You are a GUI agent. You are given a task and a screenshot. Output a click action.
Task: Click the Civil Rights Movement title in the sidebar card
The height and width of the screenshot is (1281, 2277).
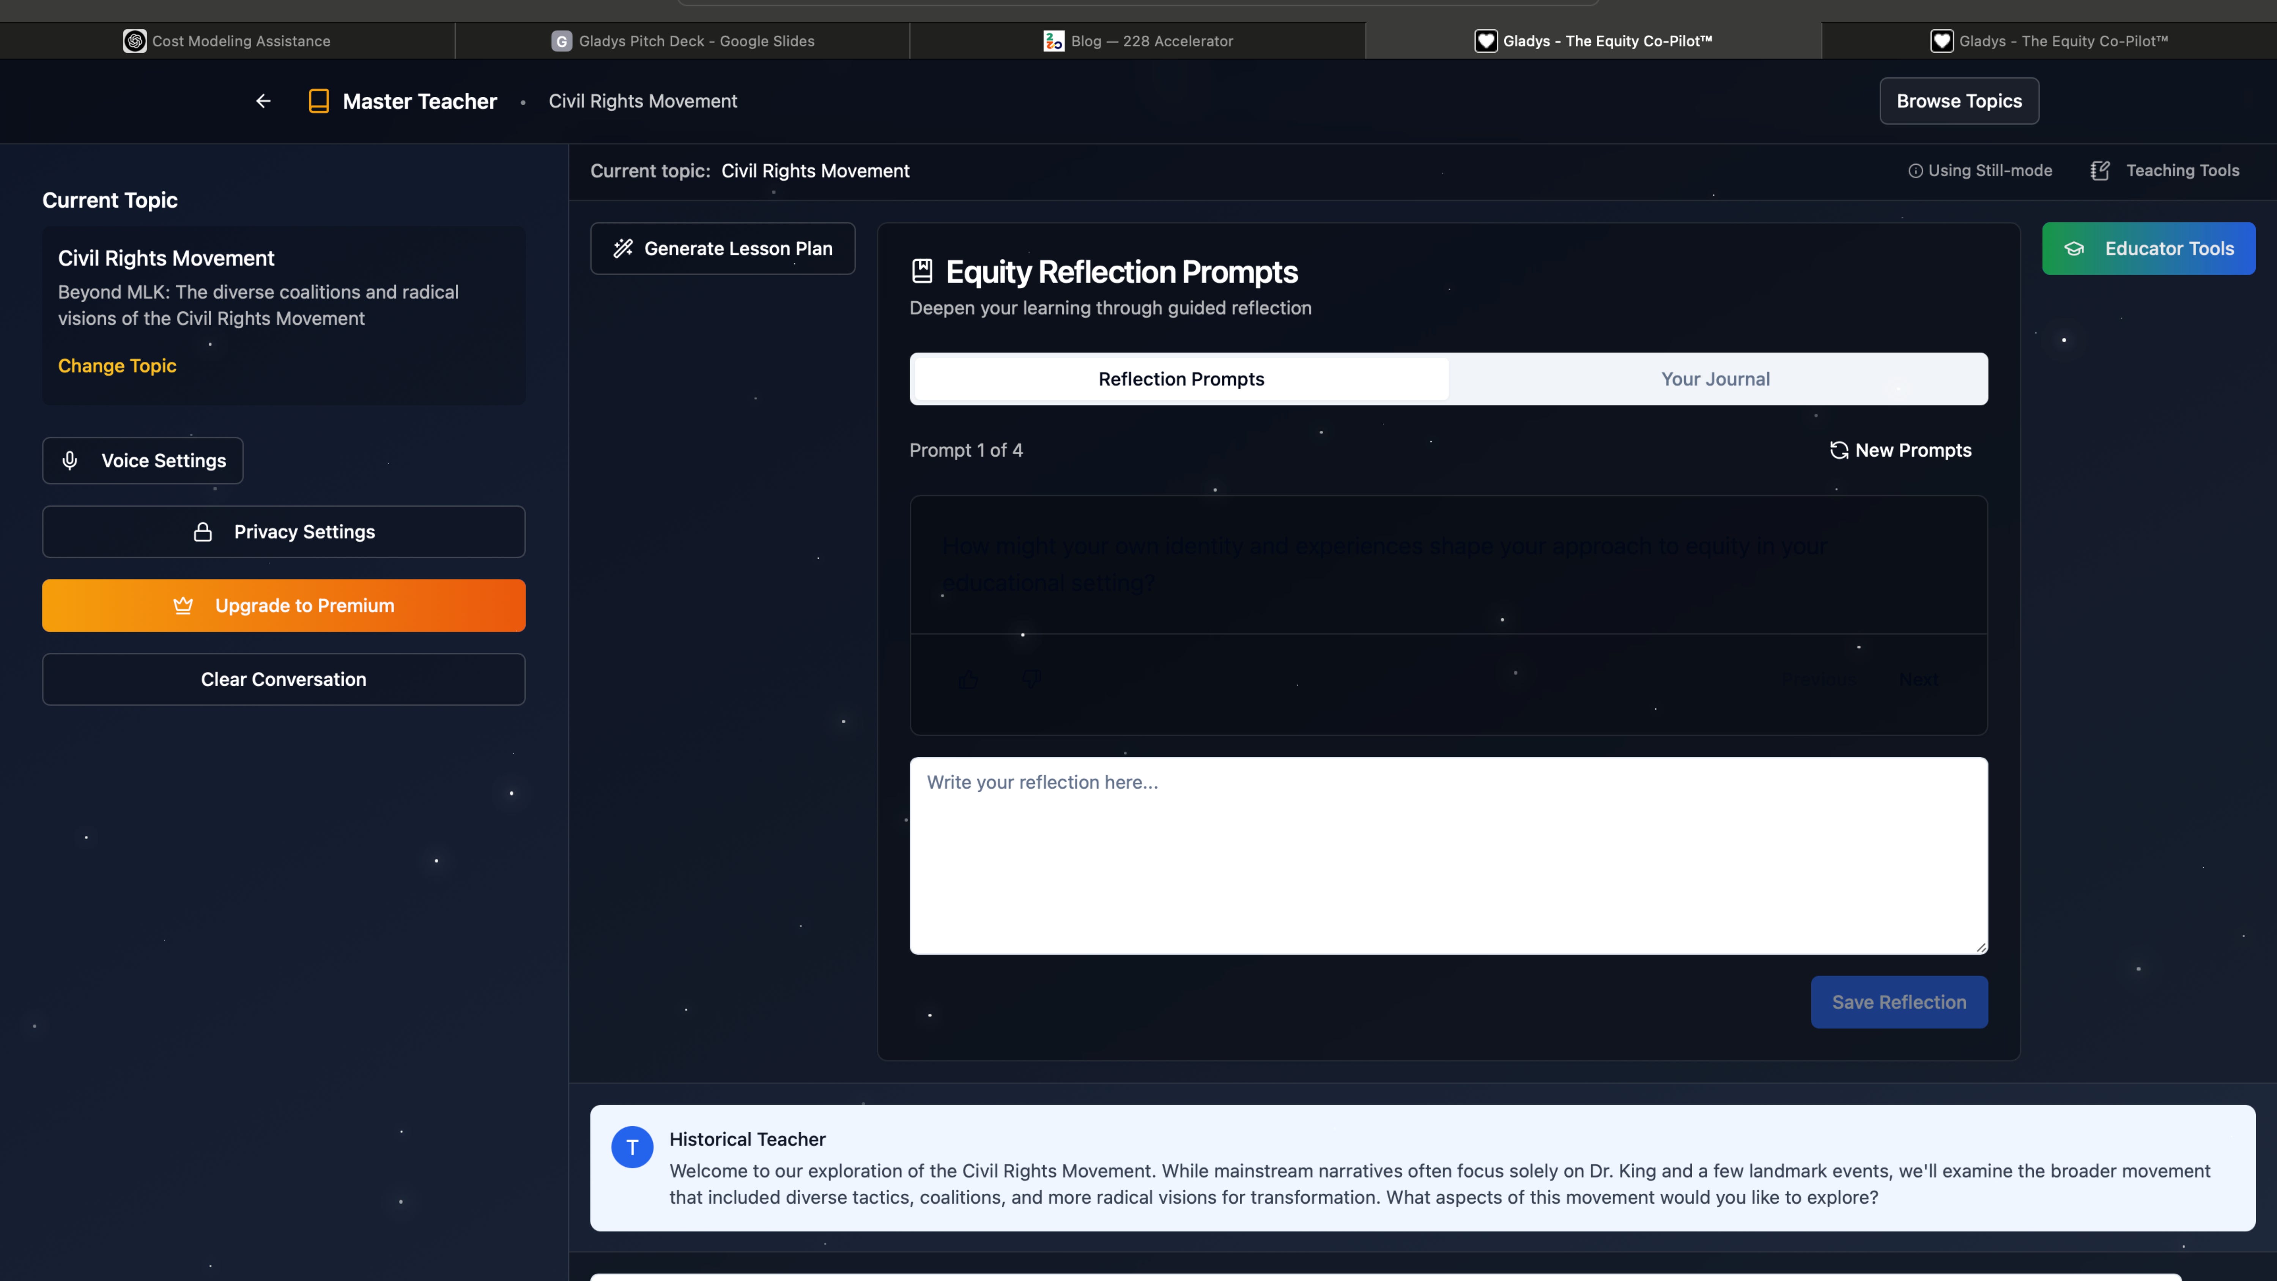[x=166, y=258]
